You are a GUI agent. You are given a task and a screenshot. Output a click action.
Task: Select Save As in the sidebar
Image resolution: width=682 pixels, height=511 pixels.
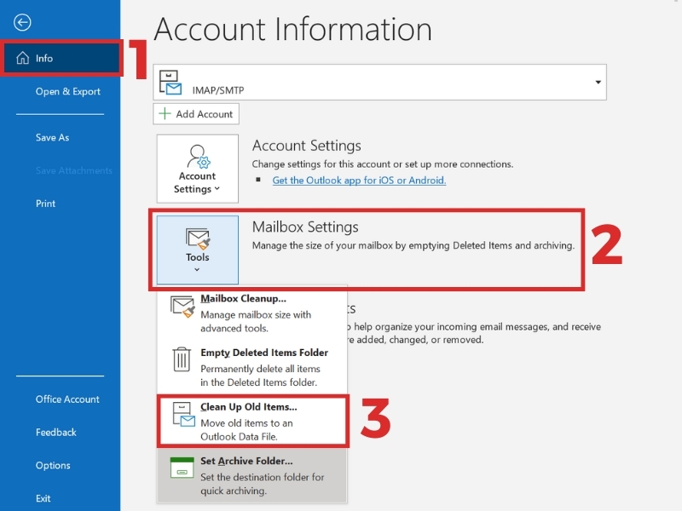[52, 138]
